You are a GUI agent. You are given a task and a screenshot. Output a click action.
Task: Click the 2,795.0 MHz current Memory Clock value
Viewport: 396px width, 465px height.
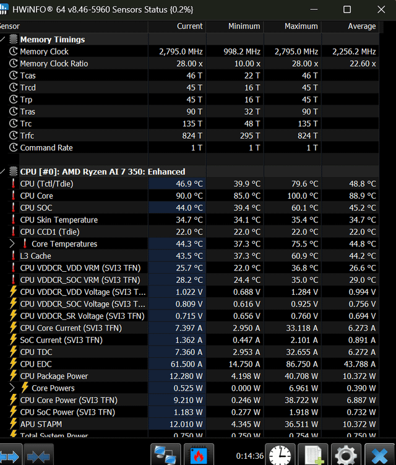click(181, 51)
